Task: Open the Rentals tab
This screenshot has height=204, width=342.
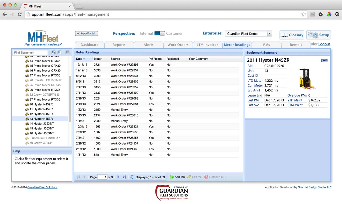Action: pyautogui.click(x=296, y=45)
